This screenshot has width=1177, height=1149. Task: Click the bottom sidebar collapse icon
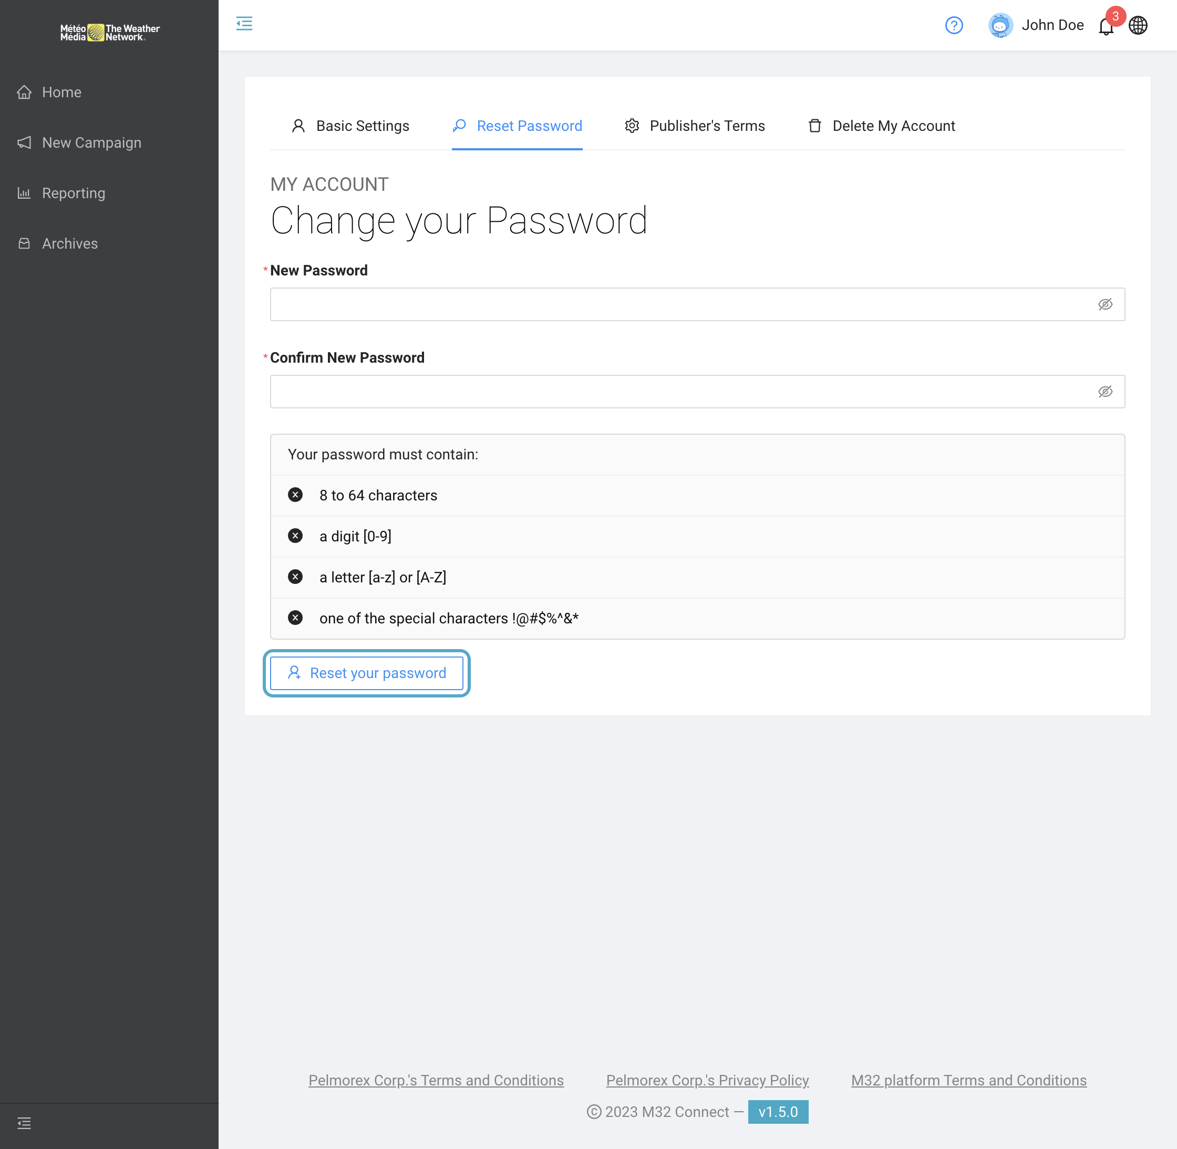pos(24,1122)
